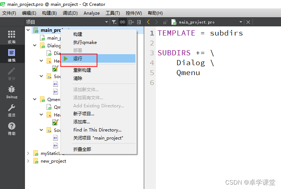Collapse the Dialog subproject node

[x=34, y=45]
